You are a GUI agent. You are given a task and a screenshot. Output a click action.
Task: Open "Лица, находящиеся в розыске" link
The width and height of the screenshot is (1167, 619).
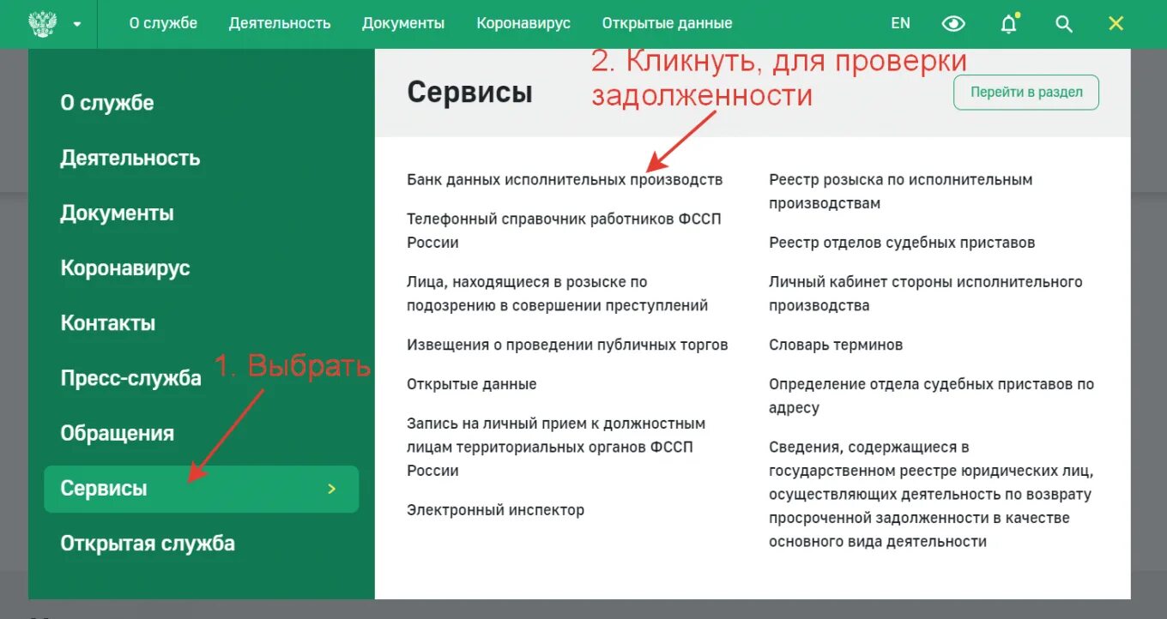pyautogui.click(x=557, y=293)
